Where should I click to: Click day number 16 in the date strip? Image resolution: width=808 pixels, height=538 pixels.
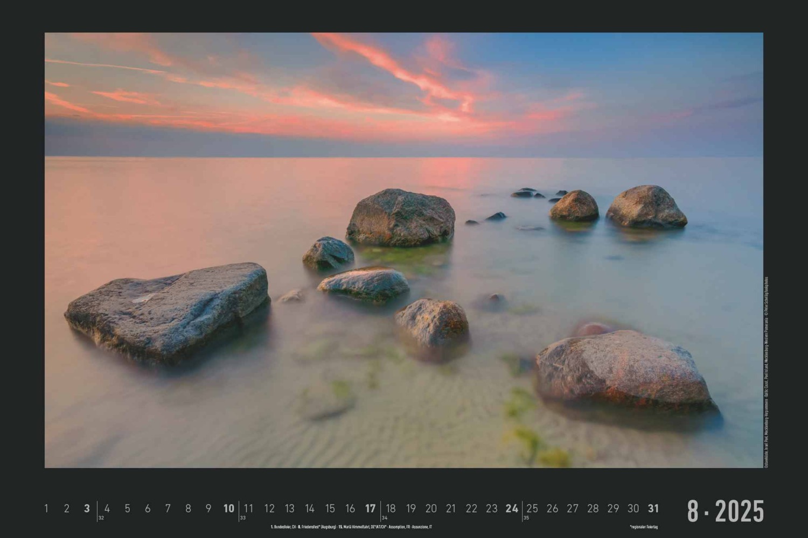pos(350,508)
